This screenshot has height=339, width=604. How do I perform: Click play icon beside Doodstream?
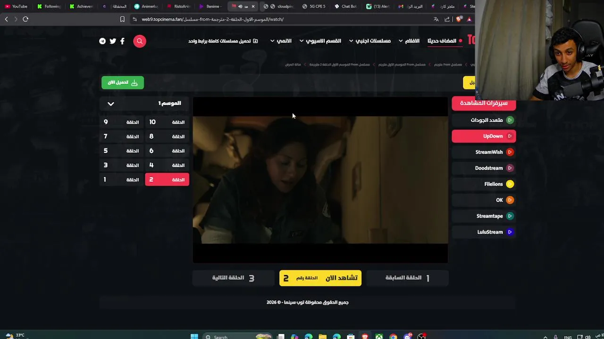click(510, 168)
